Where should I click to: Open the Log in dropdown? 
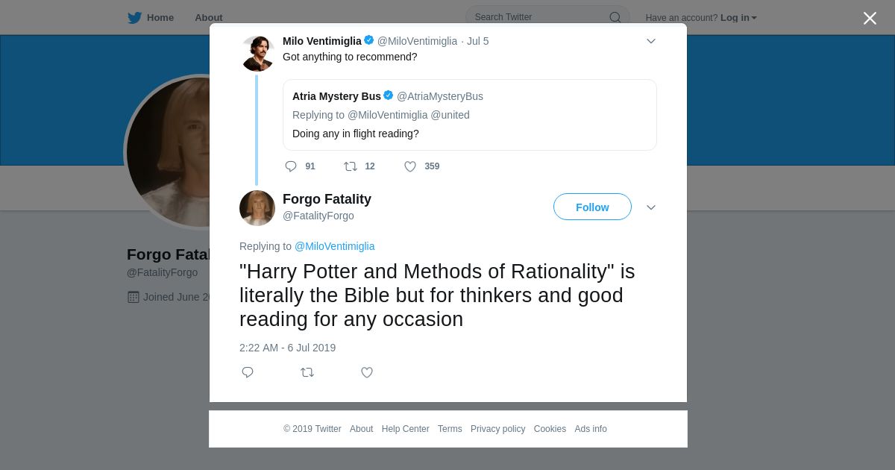738,18
